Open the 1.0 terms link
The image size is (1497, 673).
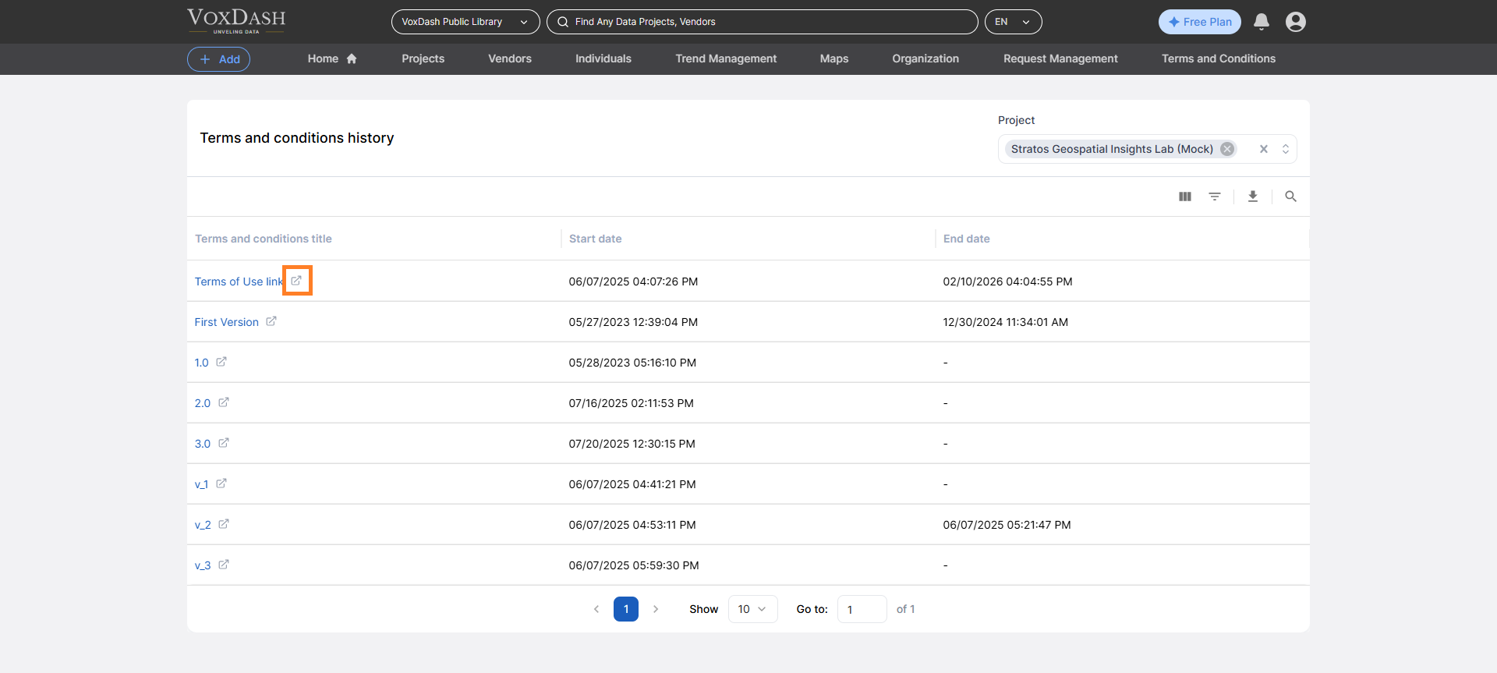point(202,363)
